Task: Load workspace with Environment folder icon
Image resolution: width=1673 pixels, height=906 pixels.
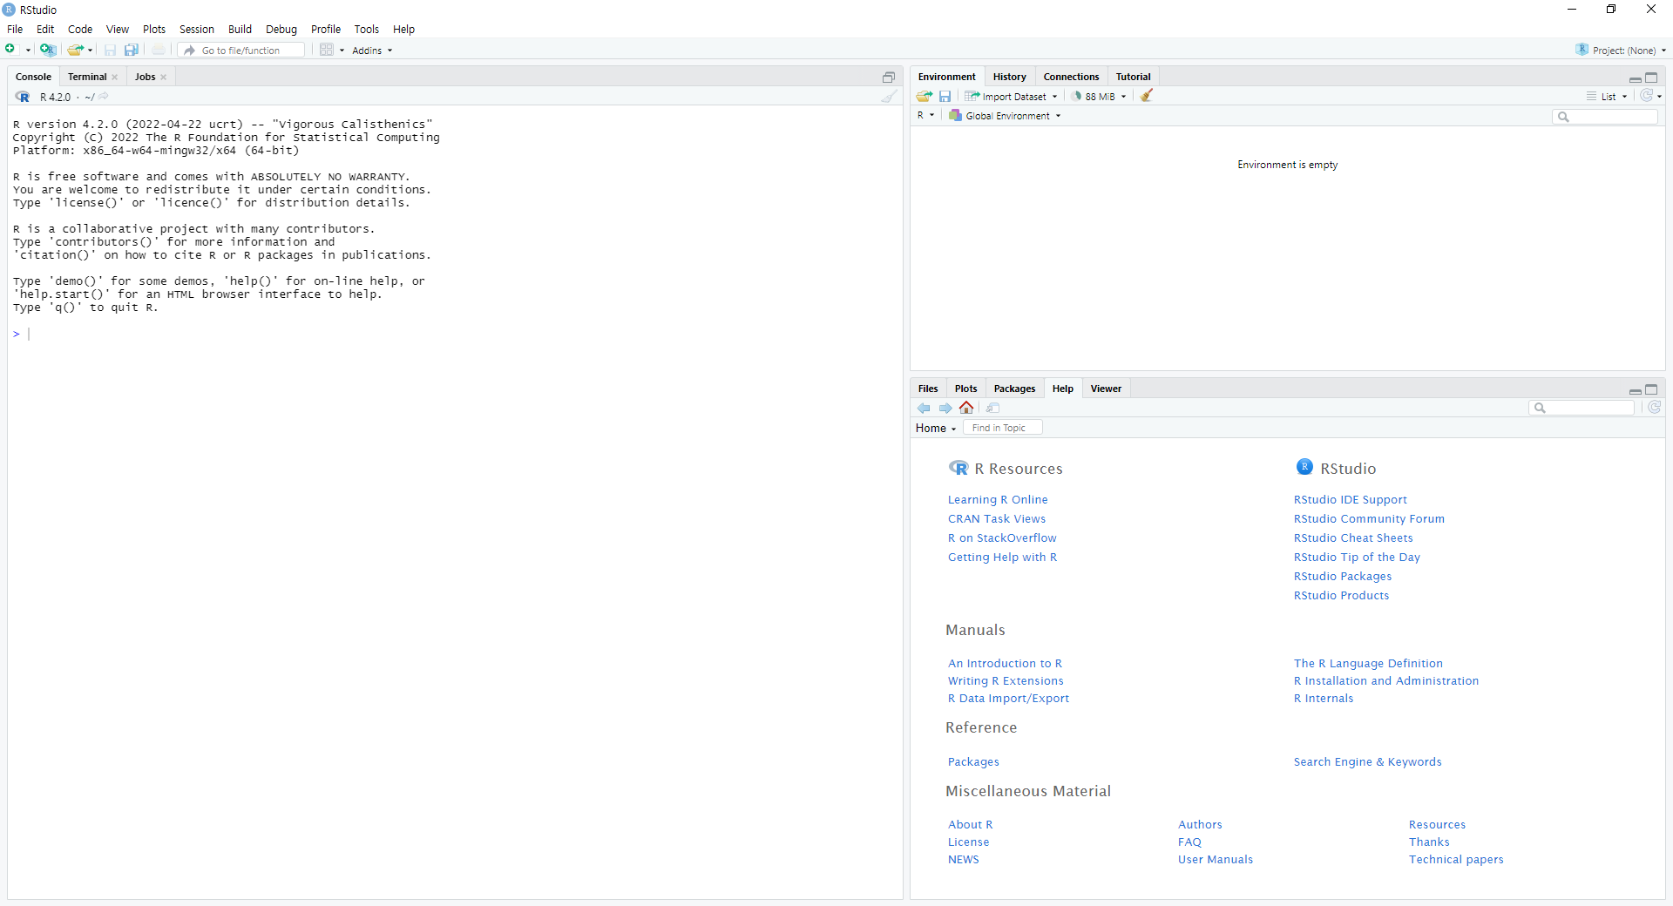Action: point(925,96)
